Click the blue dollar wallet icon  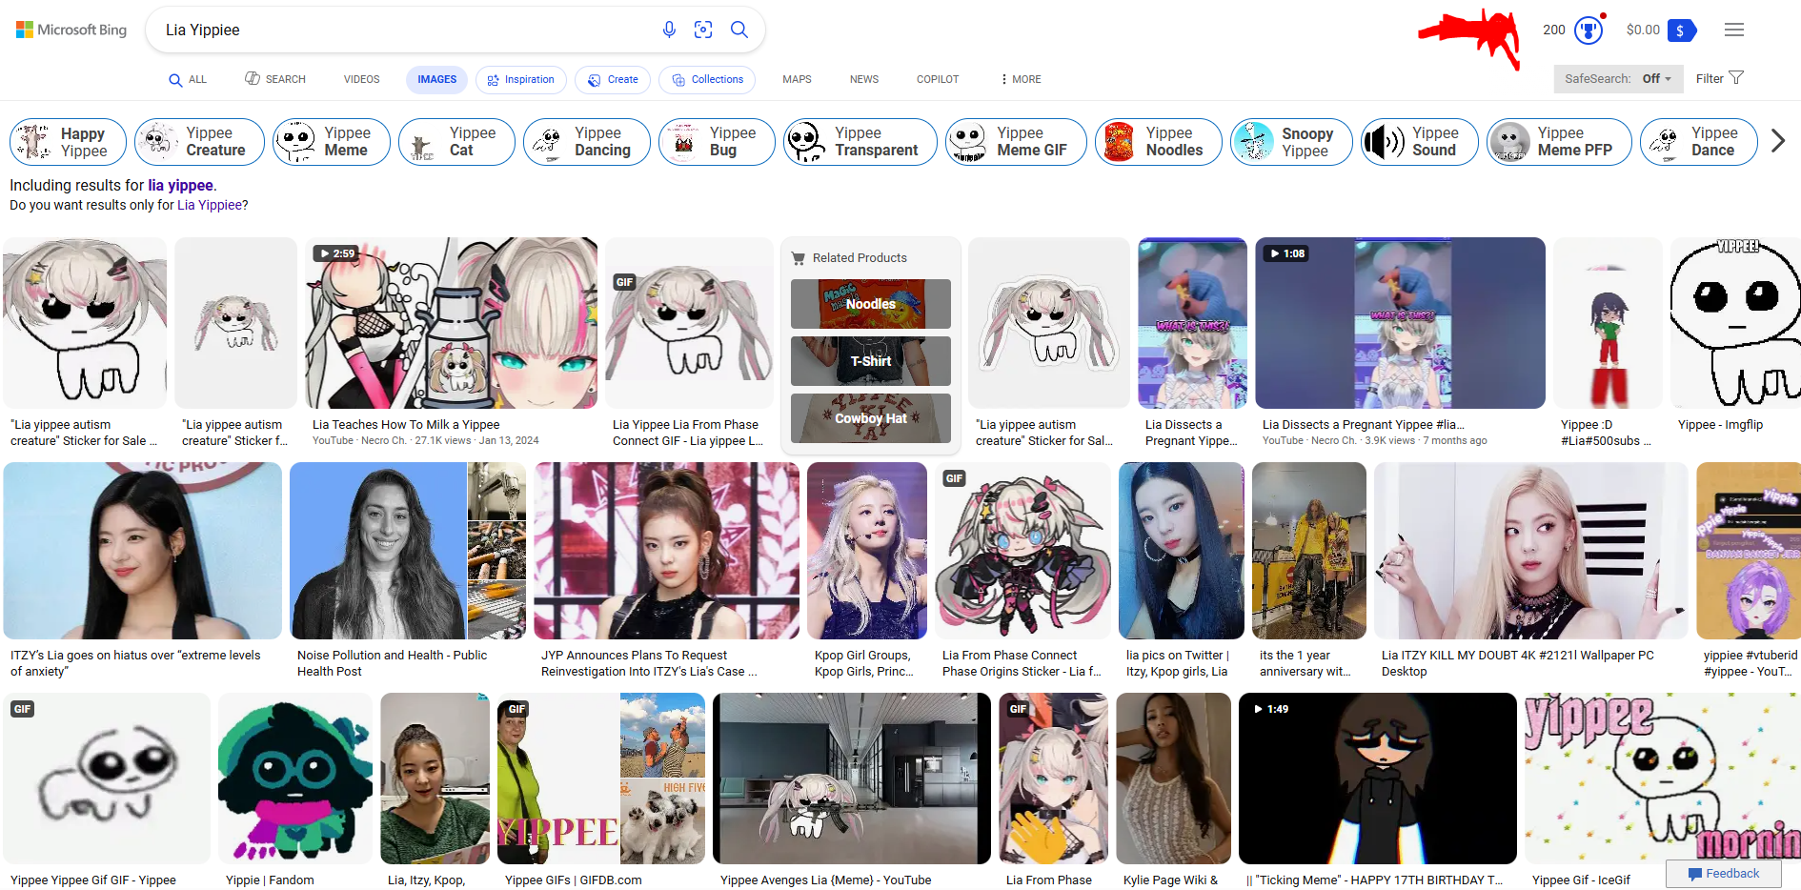(1682, 30)
